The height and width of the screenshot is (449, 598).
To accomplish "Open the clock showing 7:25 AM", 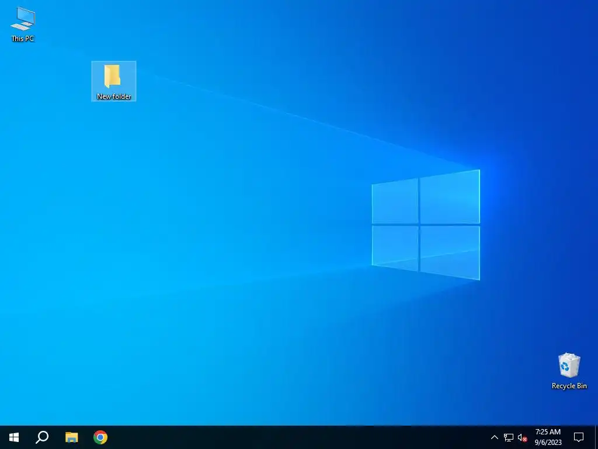I will 548,437.
